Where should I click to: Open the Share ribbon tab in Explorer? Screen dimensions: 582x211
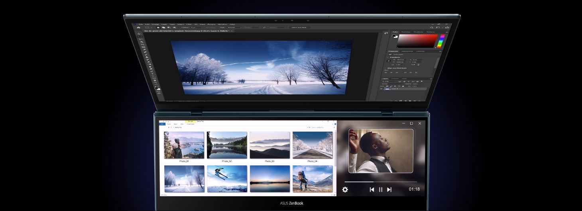pyautogui.click(x=175, y=124)
